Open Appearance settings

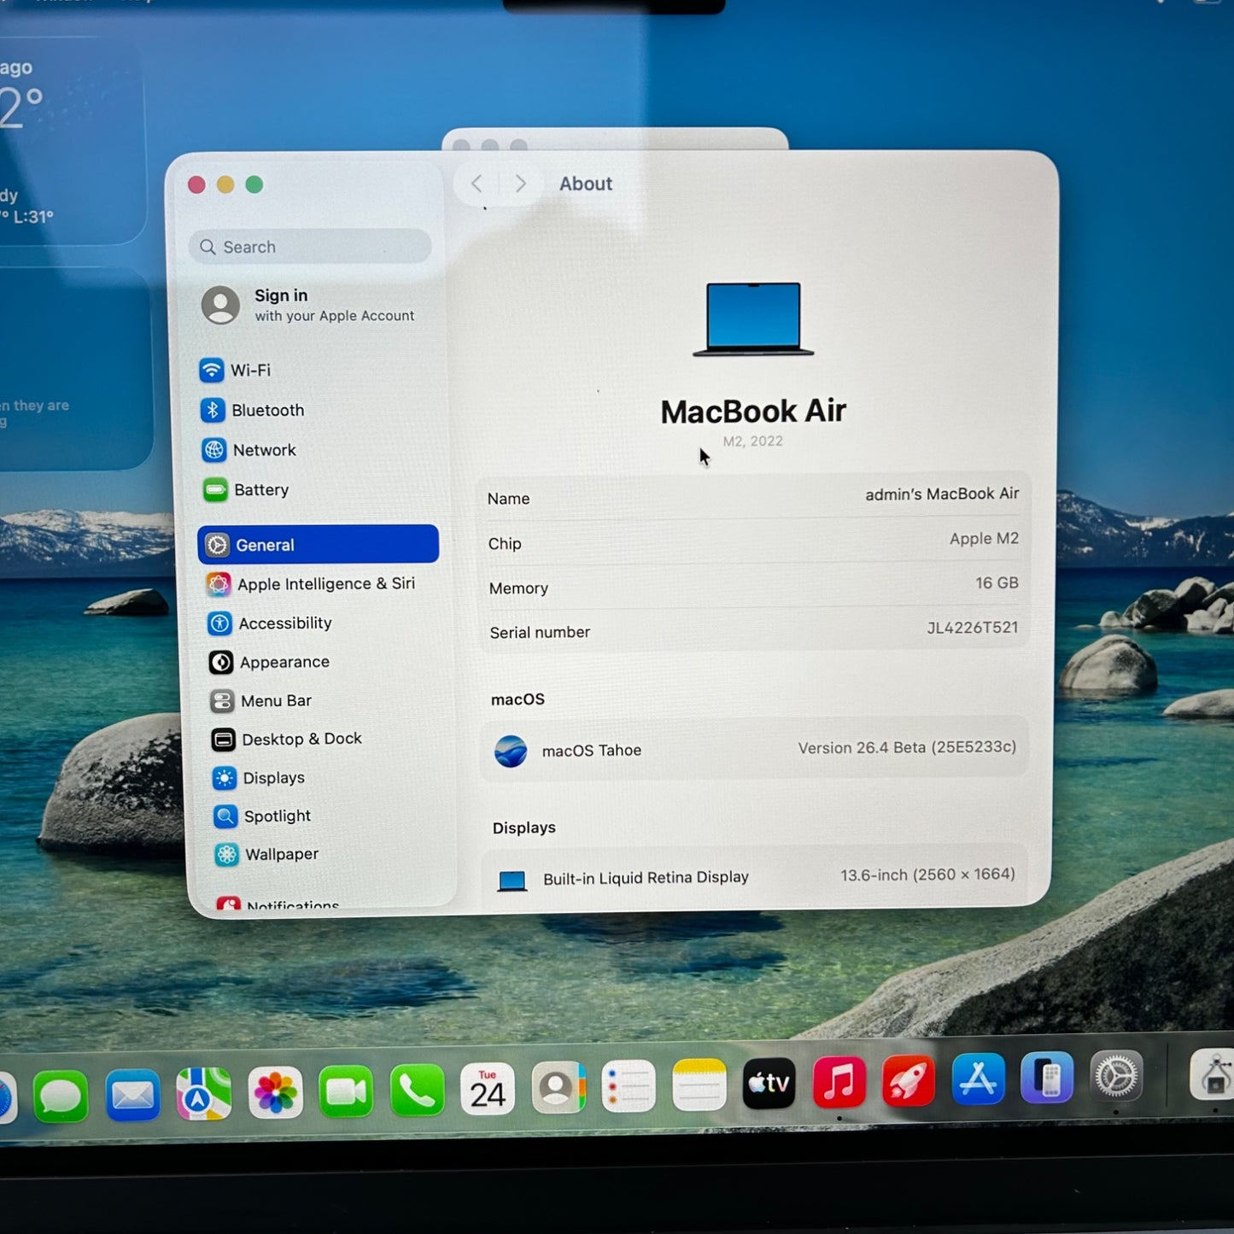[x=284, y=663]
